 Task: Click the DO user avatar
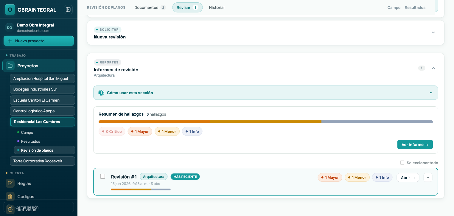click(x=10, y=27)
